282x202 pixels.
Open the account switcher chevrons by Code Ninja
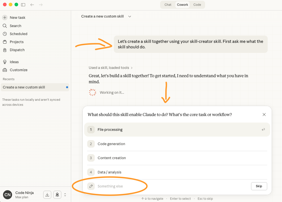pos(65,195)
